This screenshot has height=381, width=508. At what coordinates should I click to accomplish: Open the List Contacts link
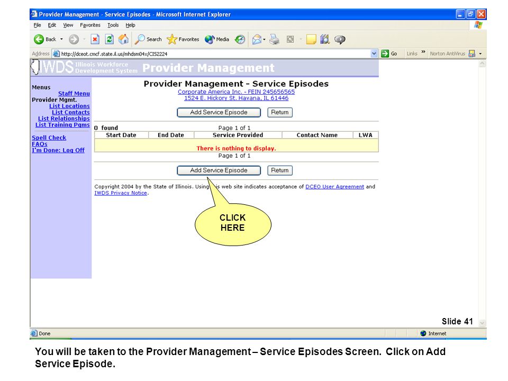[x=70, y=112]
